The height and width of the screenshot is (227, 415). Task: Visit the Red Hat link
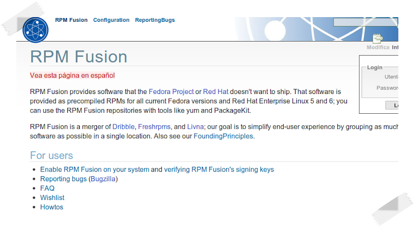(x=215, y=91)
